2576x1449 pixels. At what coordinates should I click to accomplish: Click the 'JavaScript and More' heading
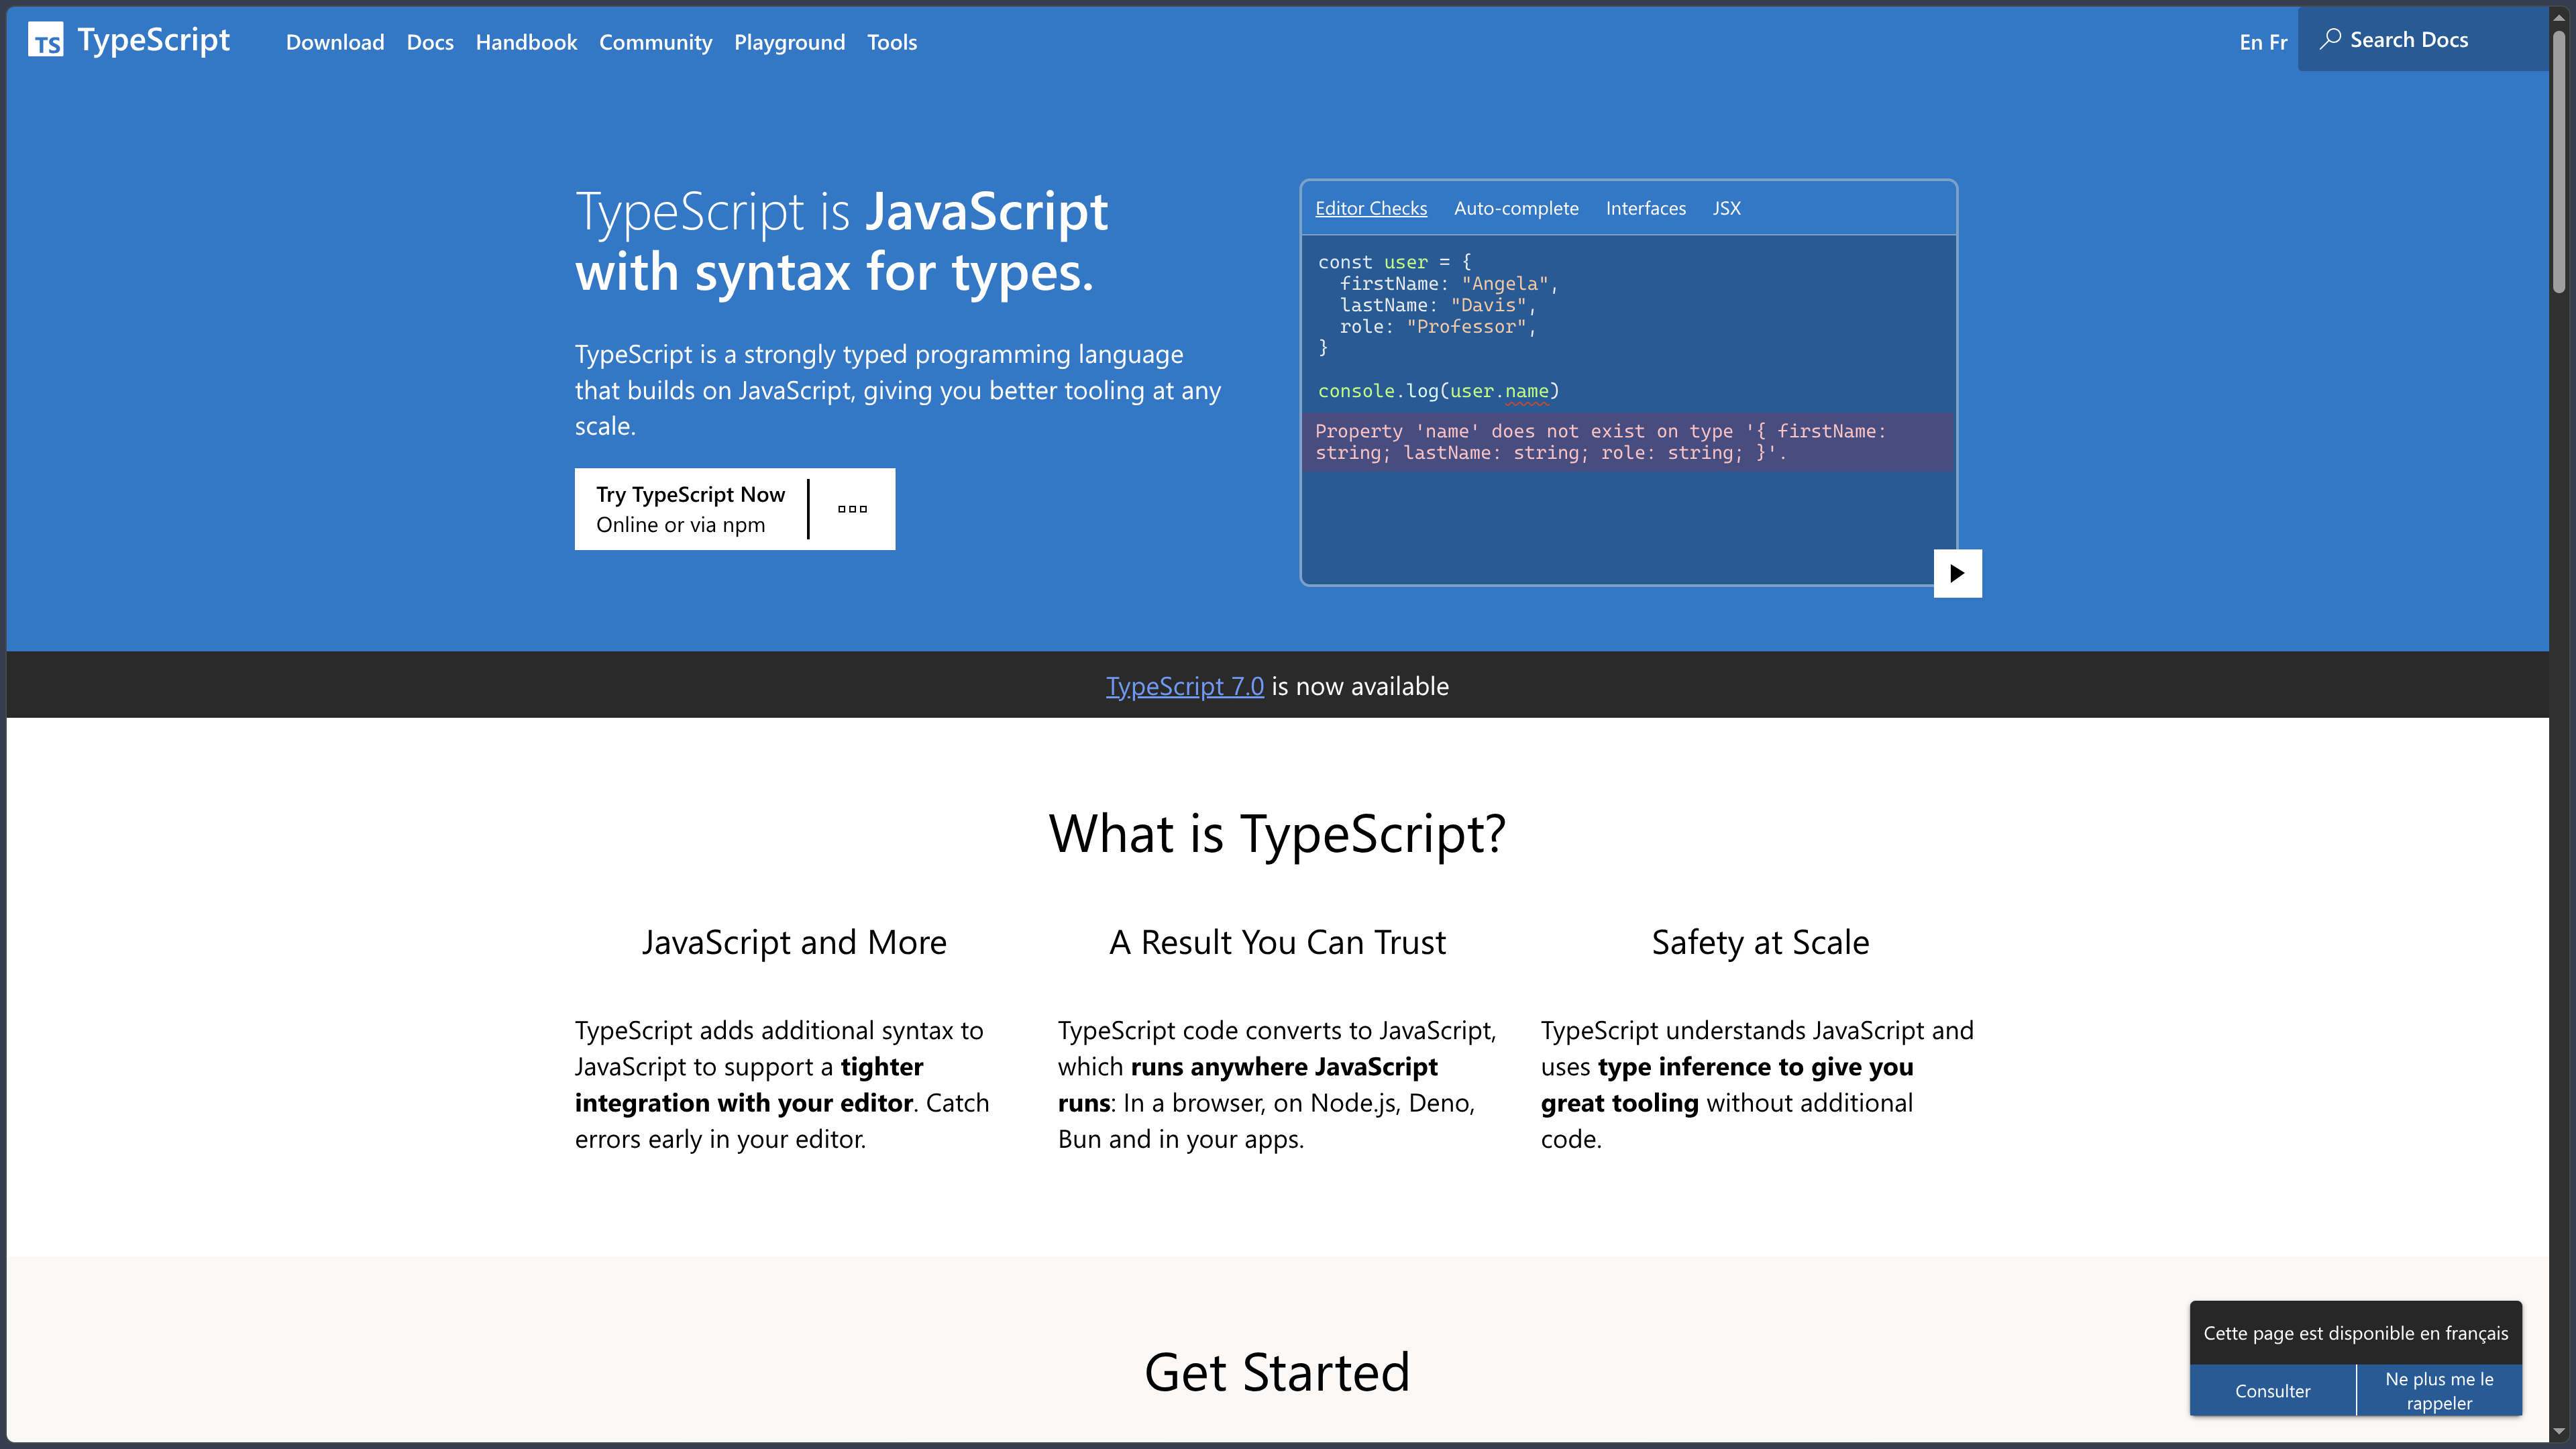[794, 942]
